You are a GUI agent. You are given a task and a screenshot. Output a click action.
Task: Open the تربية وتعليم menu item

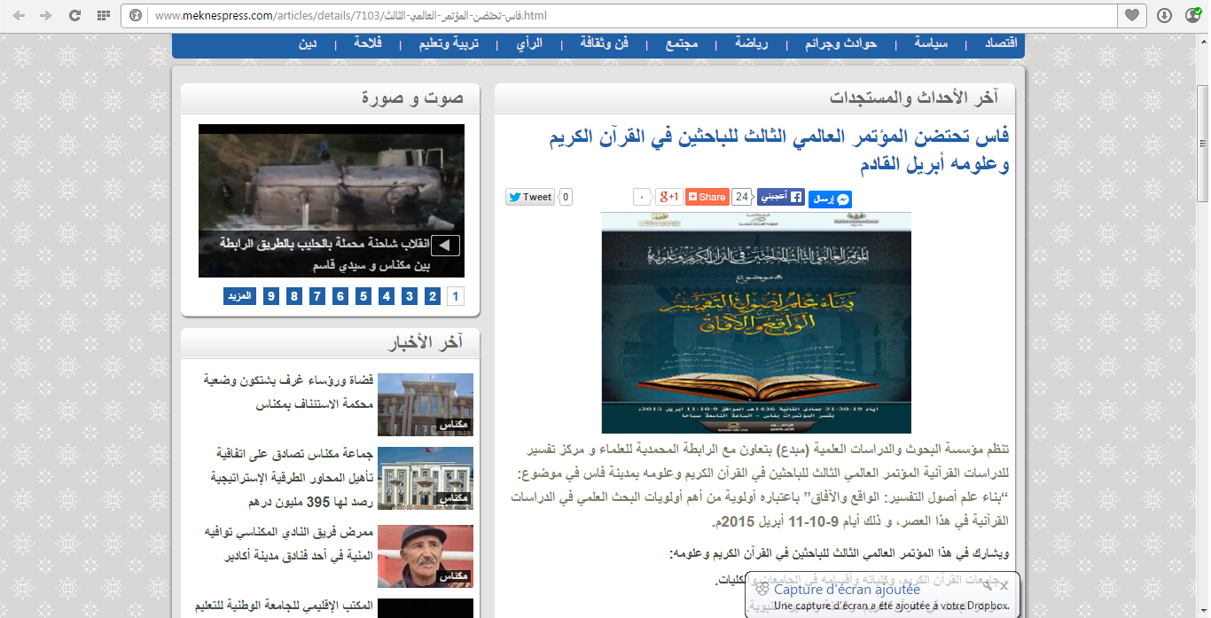(x=449, y=43)
